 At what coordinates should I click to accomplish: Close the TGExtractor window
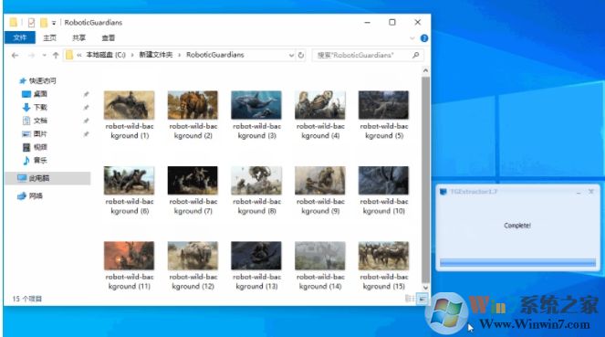tap(590, 192)
